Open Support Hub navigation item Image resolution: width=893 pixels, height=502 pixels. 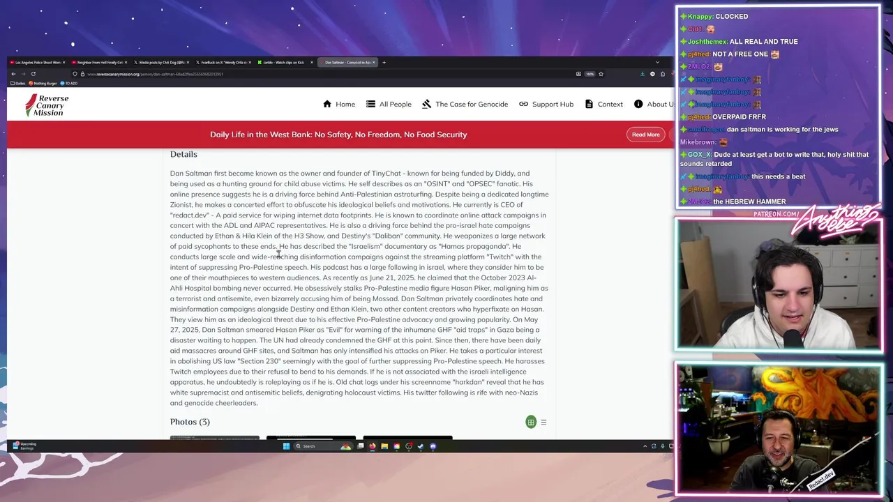point(546,104)
